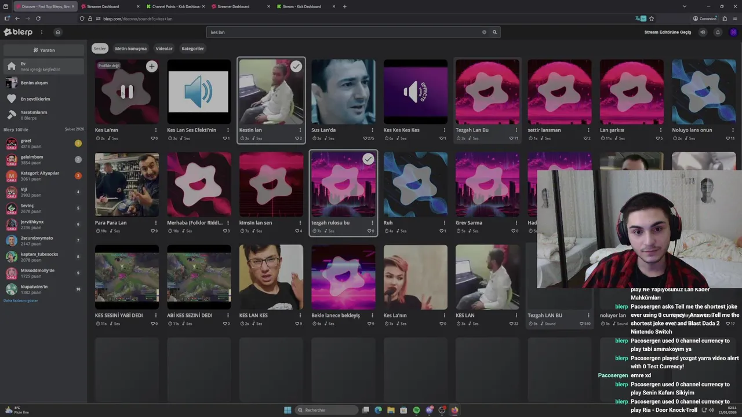
Task: Click Daha fazlasını göster link
Action: pyautogui.click(x=21, y=301)
